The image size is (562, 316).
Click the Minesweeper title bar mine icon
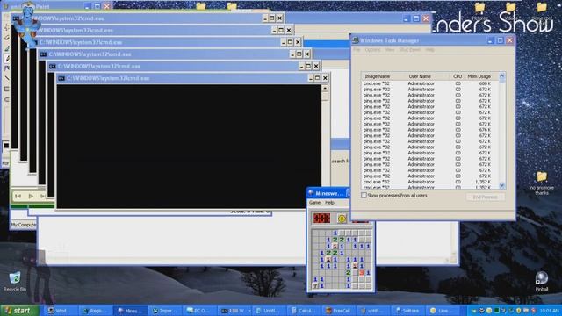311,193
